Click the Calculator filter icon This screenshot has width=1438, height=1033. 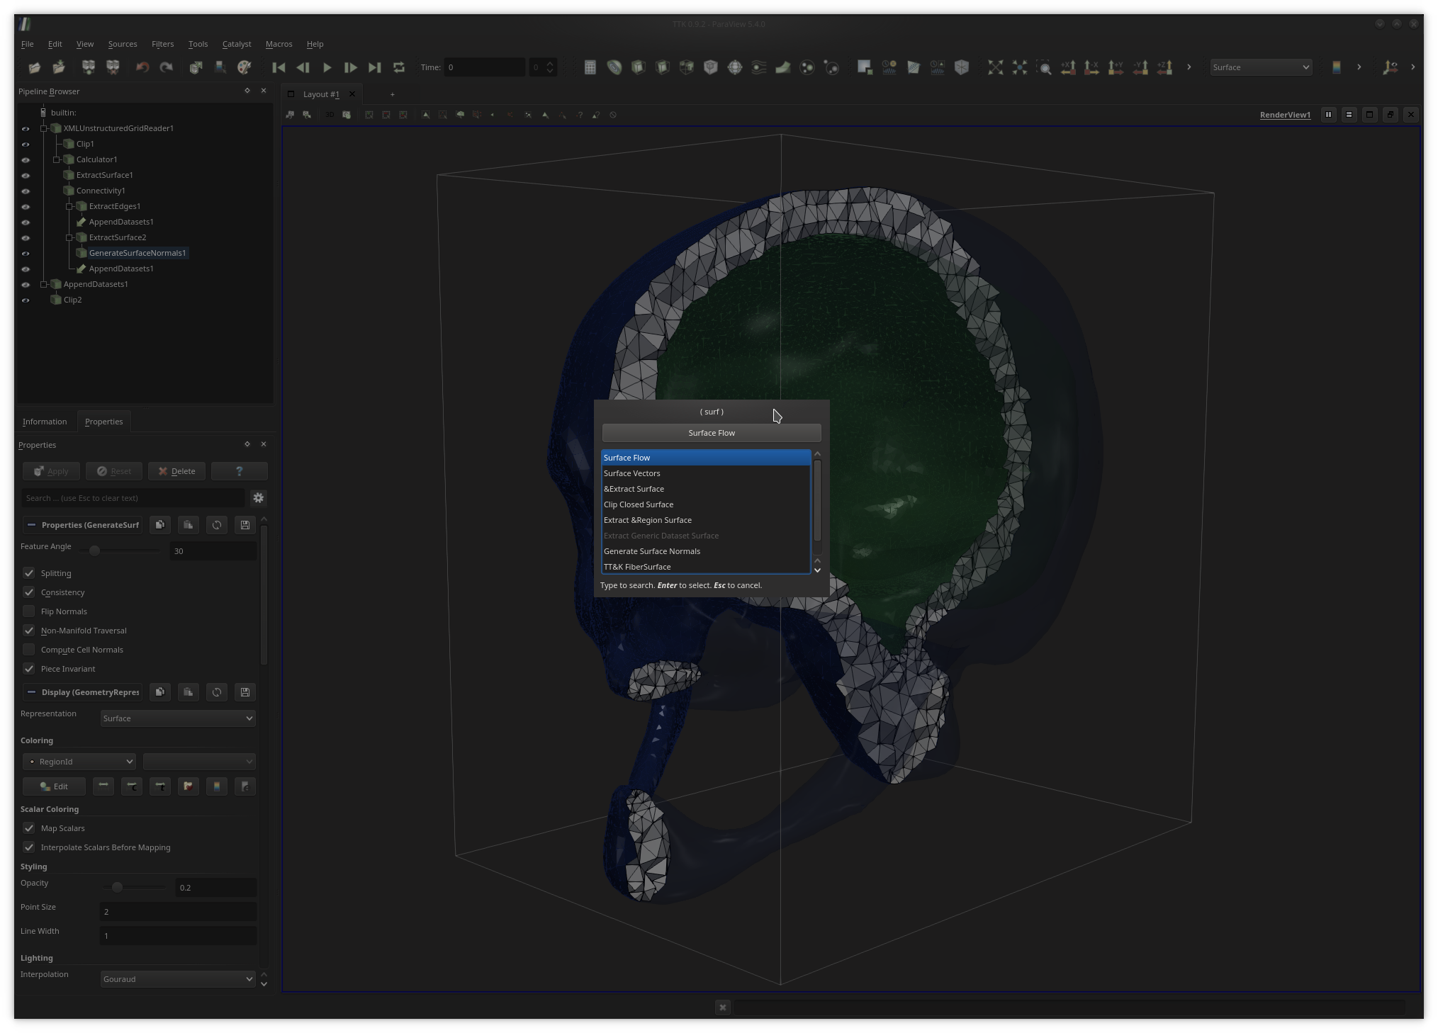coord(590,67)
